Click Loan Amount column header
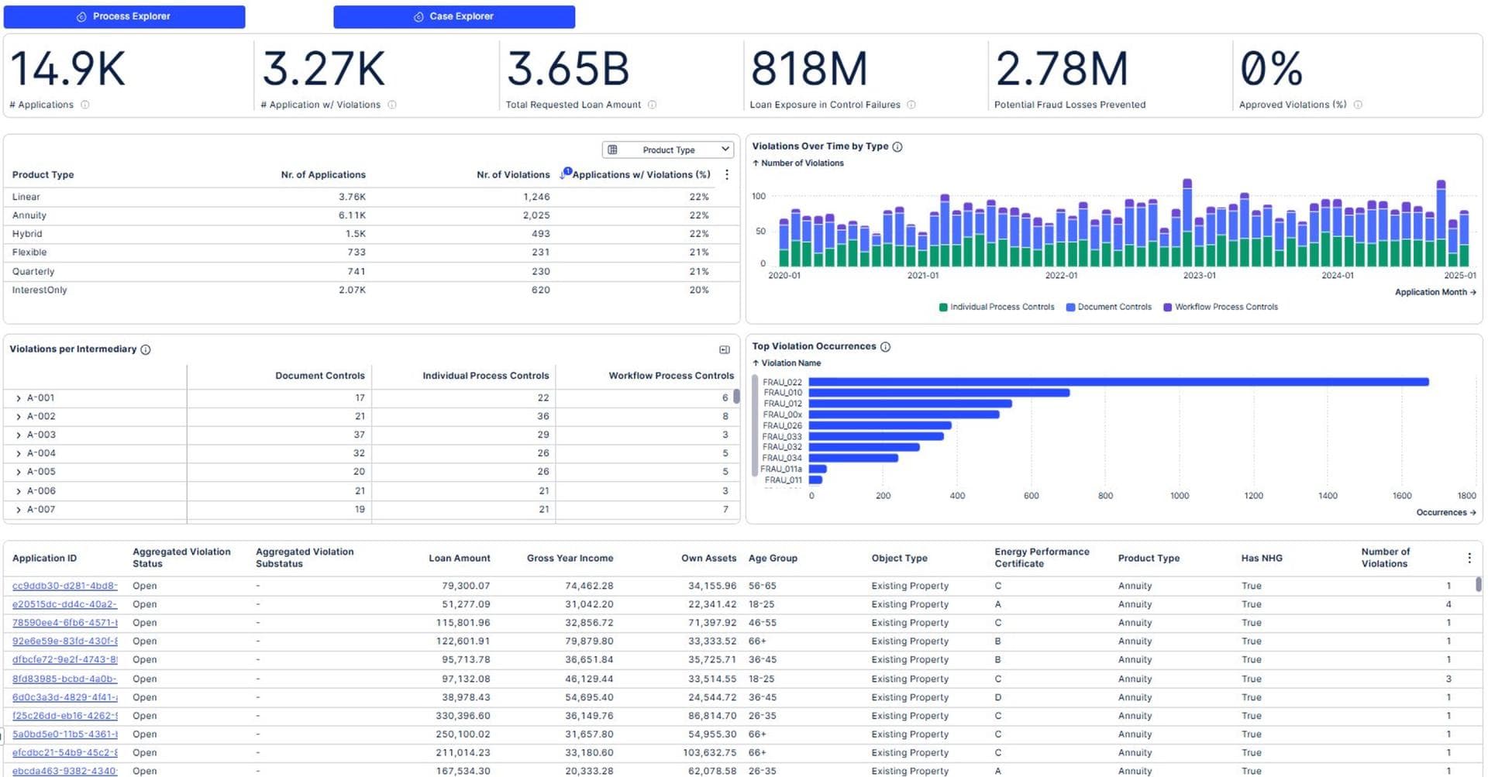 click(x=460, y=558)
